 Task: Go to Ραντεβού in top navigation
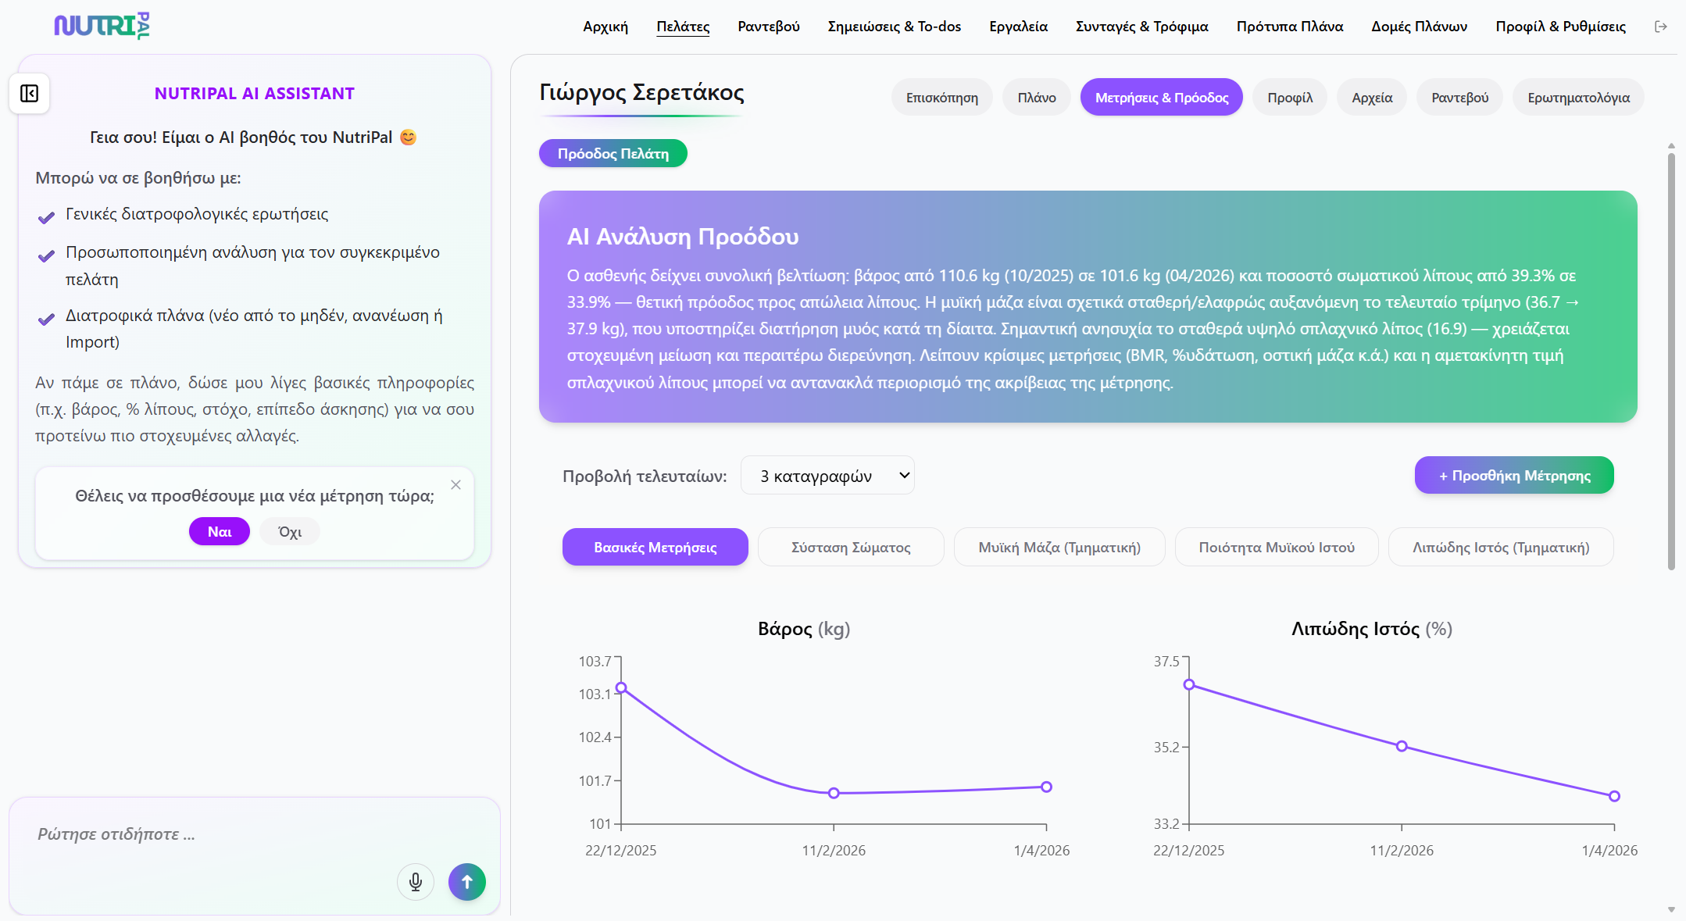[x=768, y=27]
